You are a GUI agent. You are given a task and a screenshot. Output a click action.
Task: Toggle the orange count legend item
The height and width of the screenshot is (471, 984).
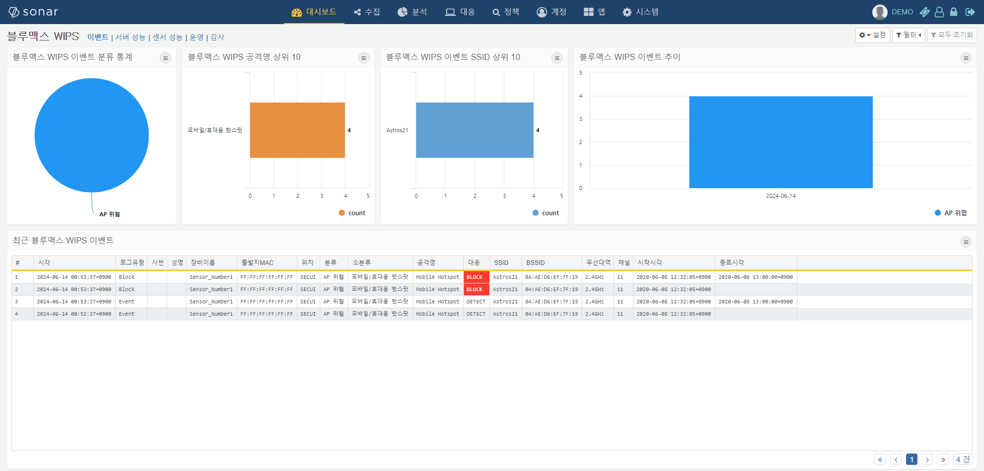click(352, 213)
